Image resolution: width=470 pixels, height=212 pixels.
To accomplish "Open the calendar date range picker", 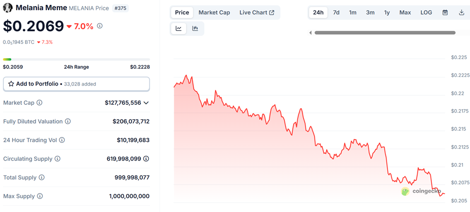I will (445, 12).
